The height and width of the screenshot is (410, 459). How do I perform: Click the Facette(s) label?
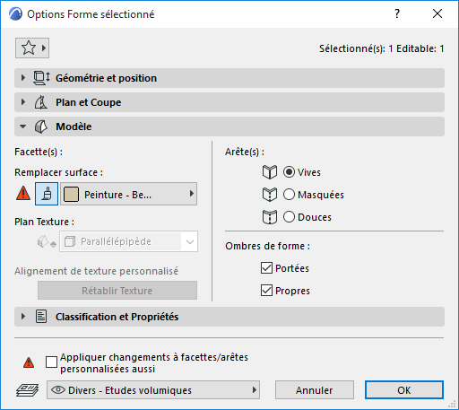click(39, 152)
